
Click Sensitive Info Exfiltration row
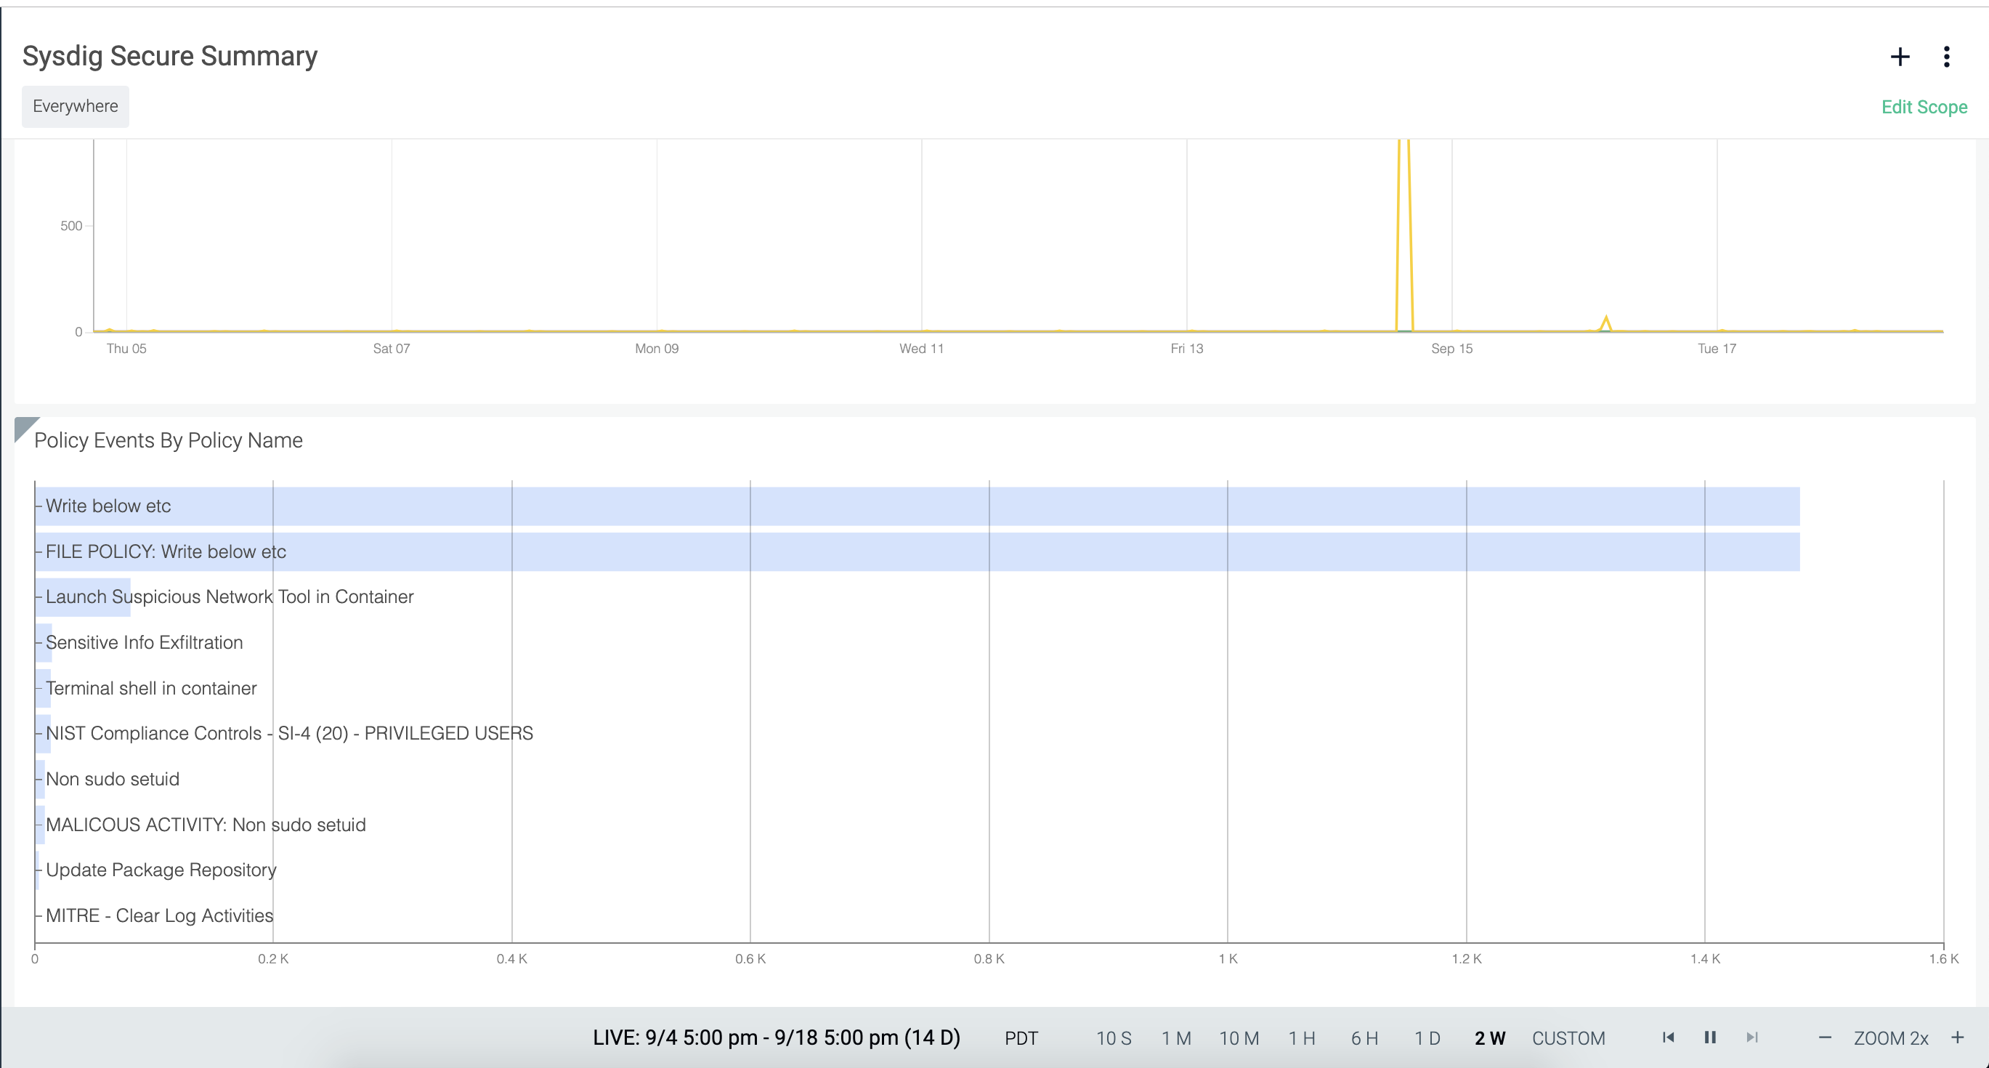pyautogui.click(x=144, y=642)
